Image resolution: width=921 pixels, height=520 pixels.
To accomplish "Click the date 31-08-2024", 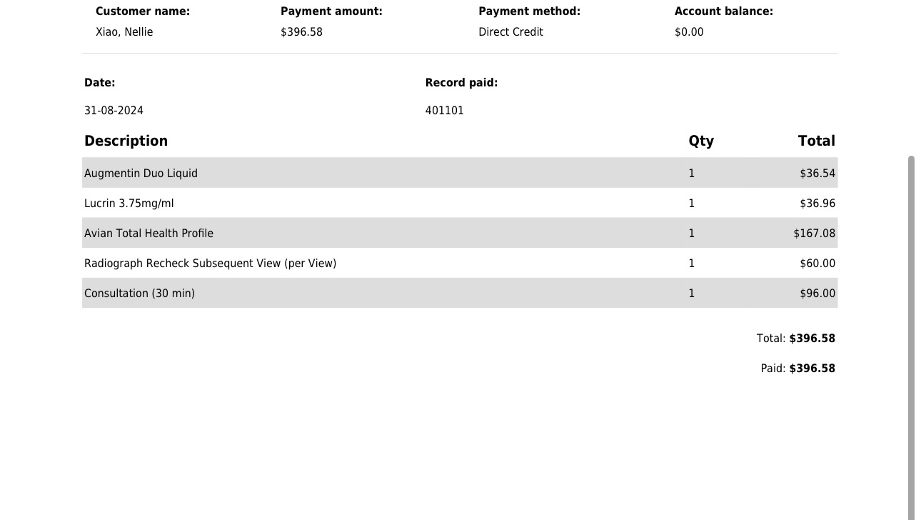I will [114, 111].
